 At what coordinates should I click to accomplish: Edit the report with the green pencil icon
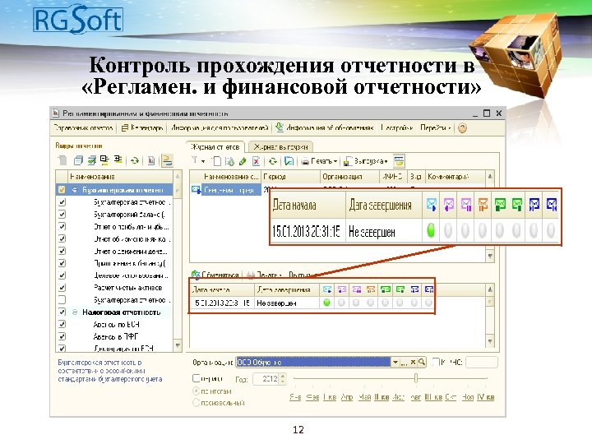[243, 161]
